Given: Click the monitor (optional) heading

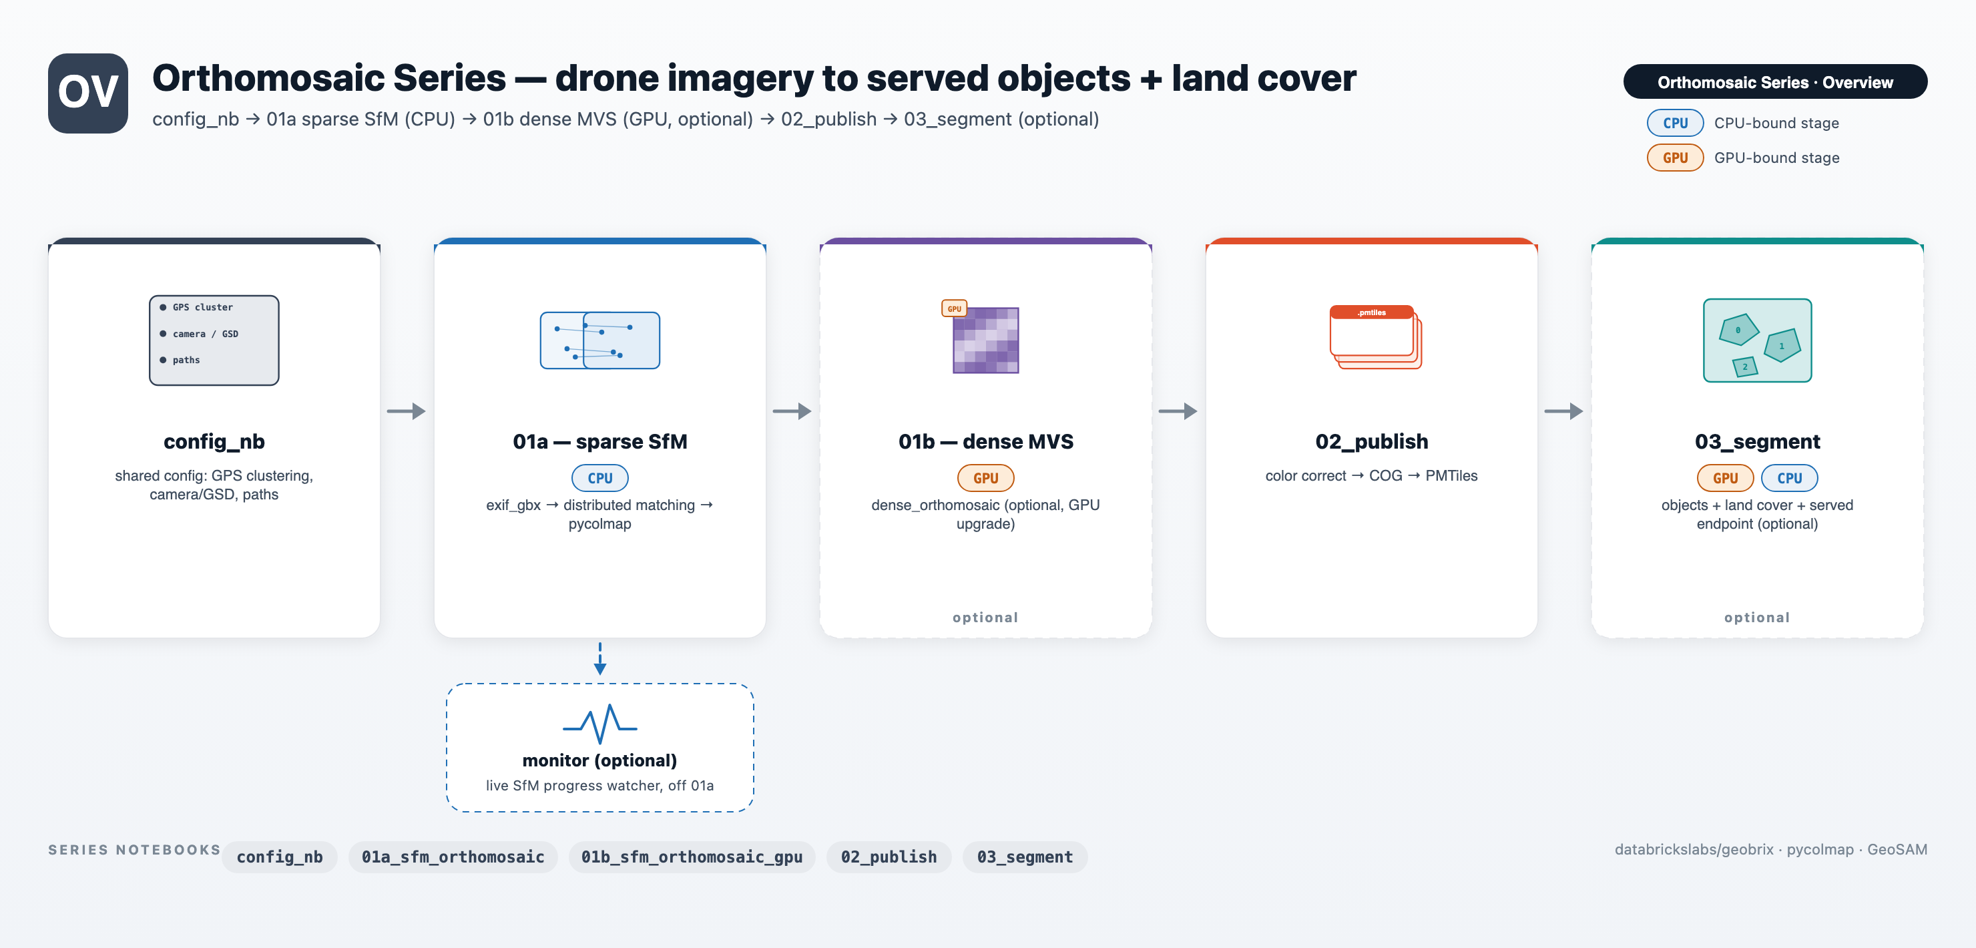Looking at the screenshot, I should [600, 760].
